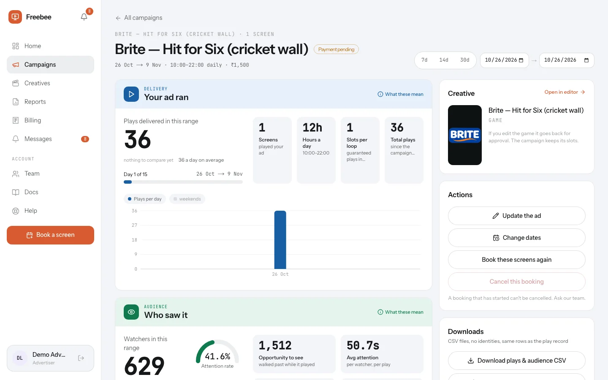This screenshot has height=380, width=608.
Task: Click the campaign day progress bar
Action: [183, 182]
